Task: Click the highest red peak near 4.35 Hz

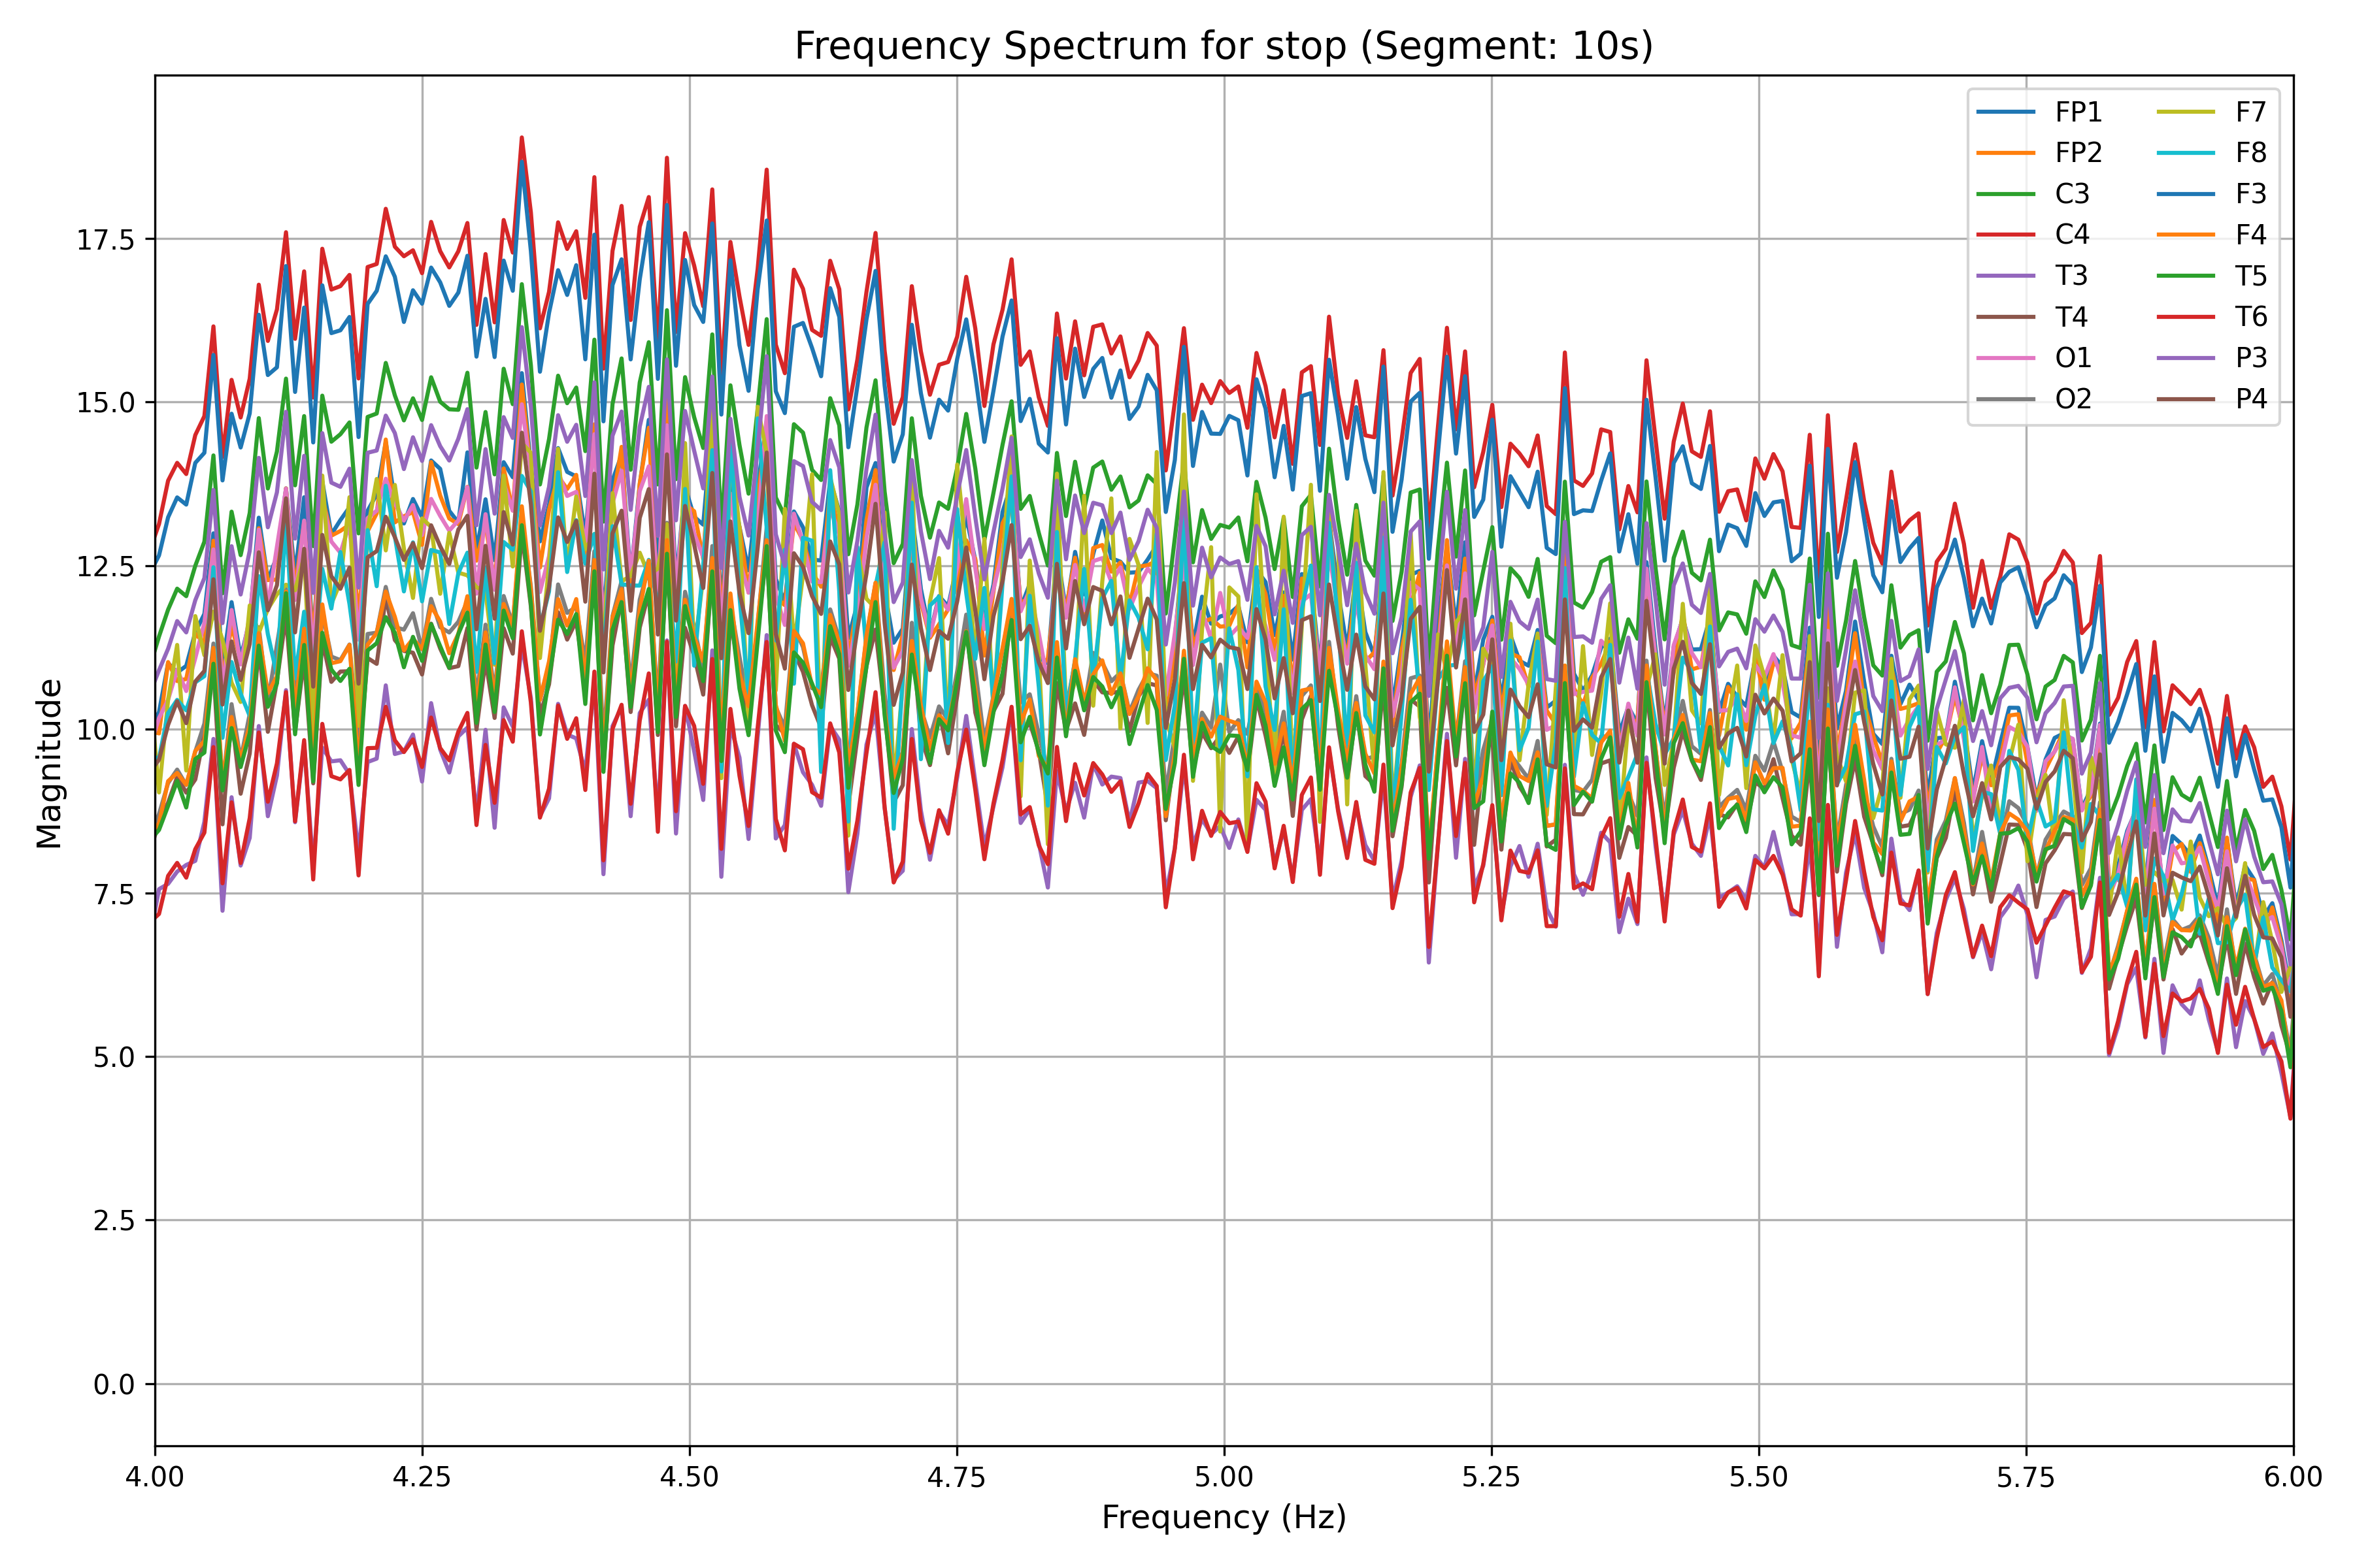Action: (522, 136)
